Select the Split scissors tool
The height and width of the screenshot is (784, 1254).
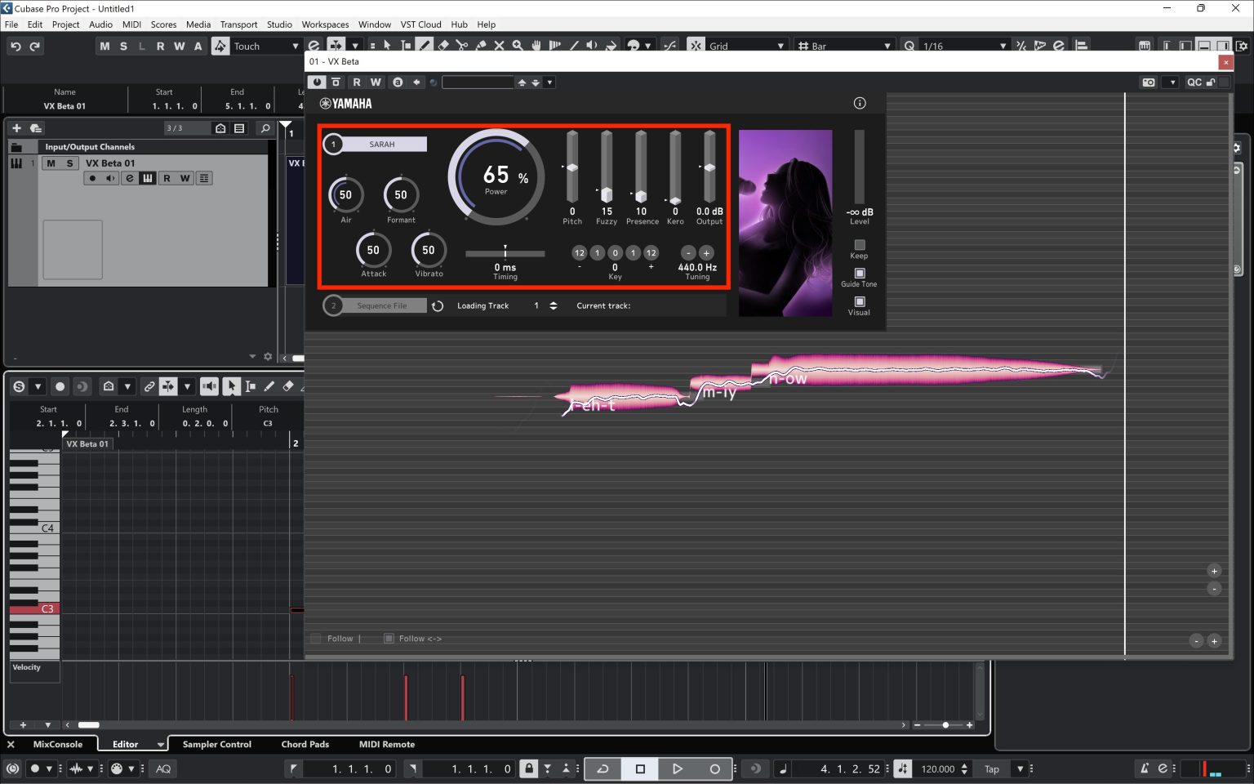pyautogui.click(x=461, y=46)
